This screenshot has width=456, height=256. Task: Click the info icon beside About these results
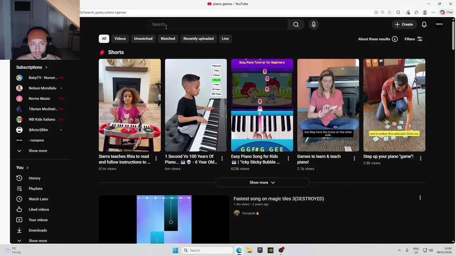[395, 39]
